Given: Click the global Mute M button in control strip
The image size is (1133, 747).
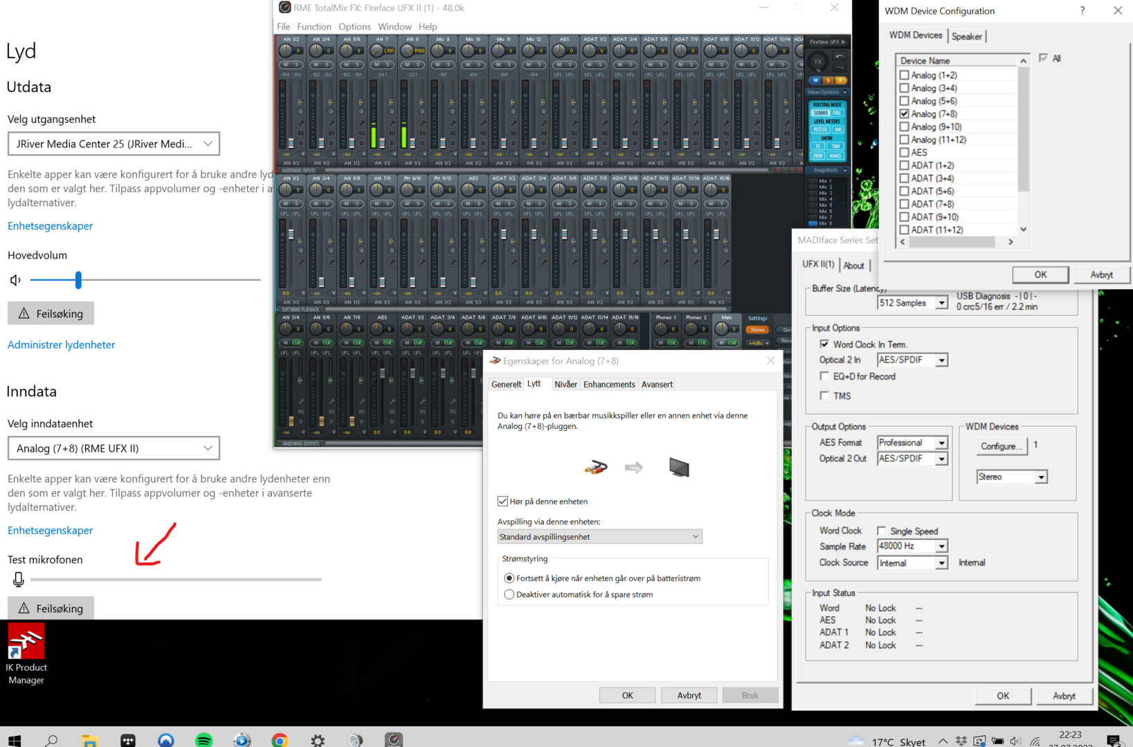Looking at the screenshot, I should coord(816,80).
